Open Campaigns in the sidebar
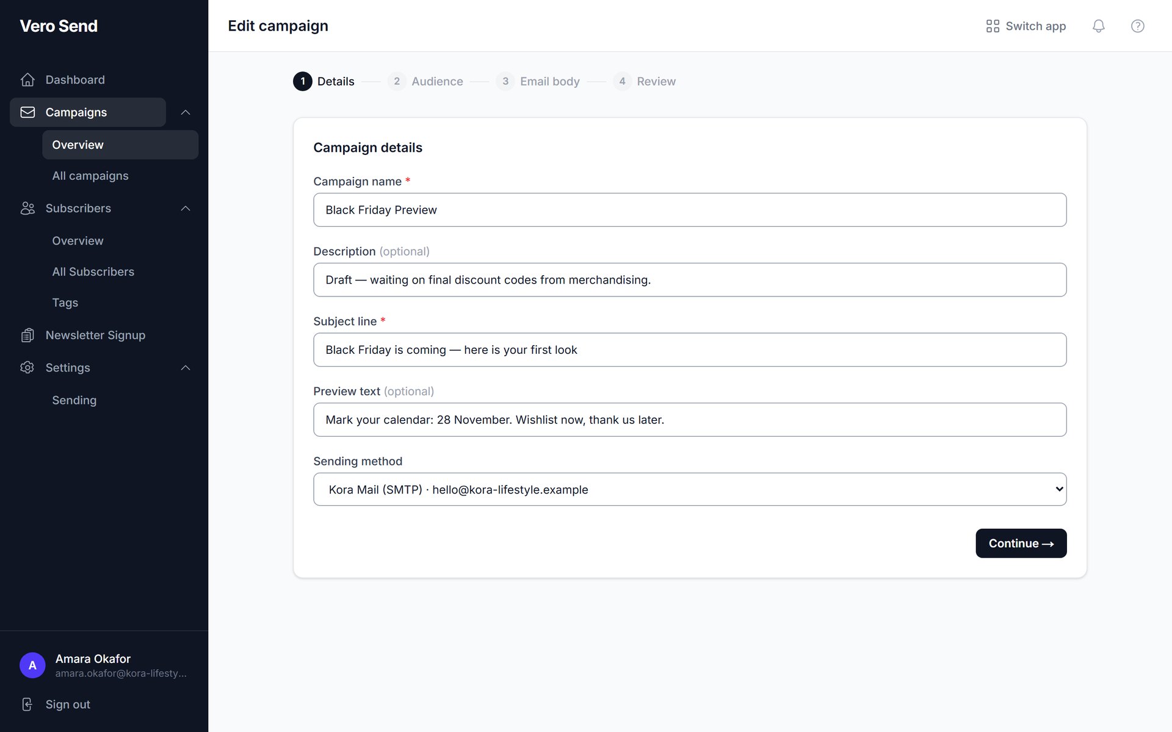1172x732 pixels. coord(88,112)
